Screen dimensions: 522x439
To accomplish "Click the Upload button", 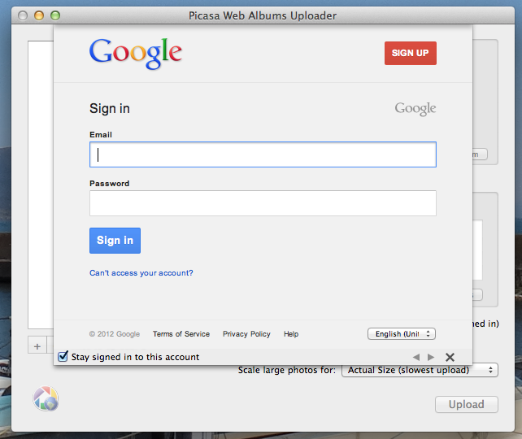I will pyautogui.click(x=467, y=404).
